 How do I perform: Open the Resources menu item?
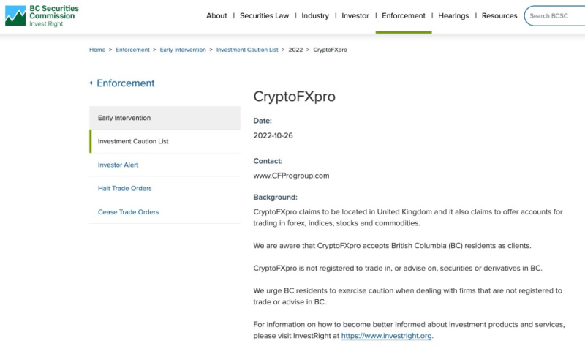coord(499,15)
